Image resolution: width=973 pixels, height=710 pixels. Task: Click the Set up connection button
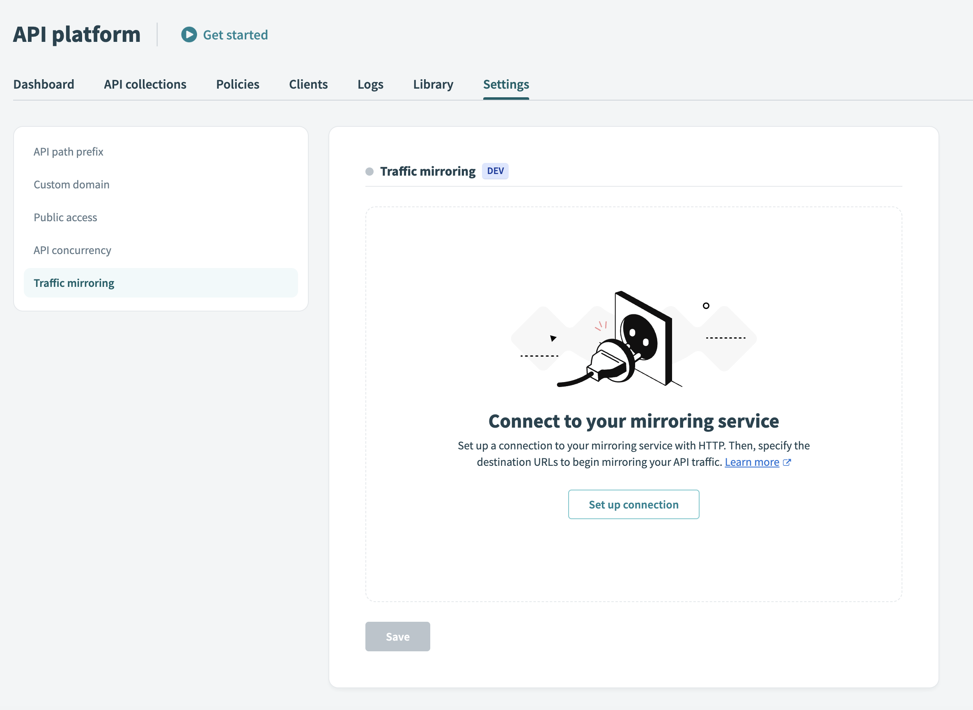(633, 504)
